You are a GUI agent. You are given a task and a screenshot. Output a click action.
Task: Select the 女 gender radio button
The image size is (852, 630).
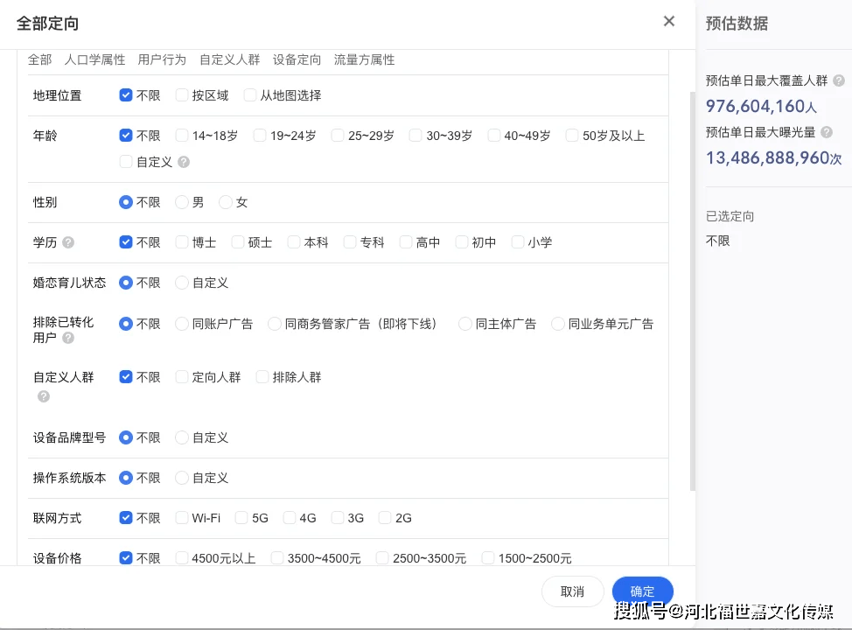coord(226,202)
